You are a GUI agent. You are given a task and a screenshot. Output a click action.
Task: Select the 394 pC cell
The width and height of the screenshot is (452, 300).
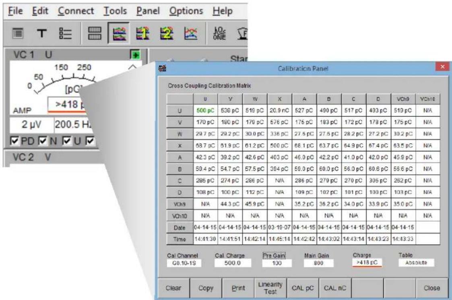pyautogui.click(x=279, y=169)
